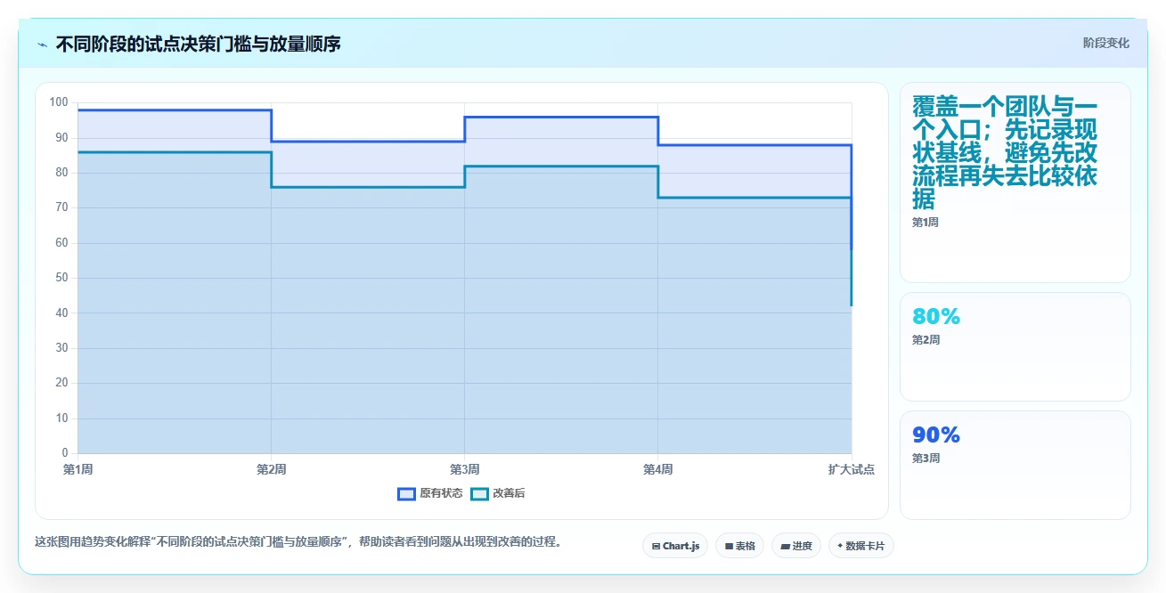This screenshot has width=1166, height=593.
Task: Click the Chart.js tag
Action: [x=675, y=546]
